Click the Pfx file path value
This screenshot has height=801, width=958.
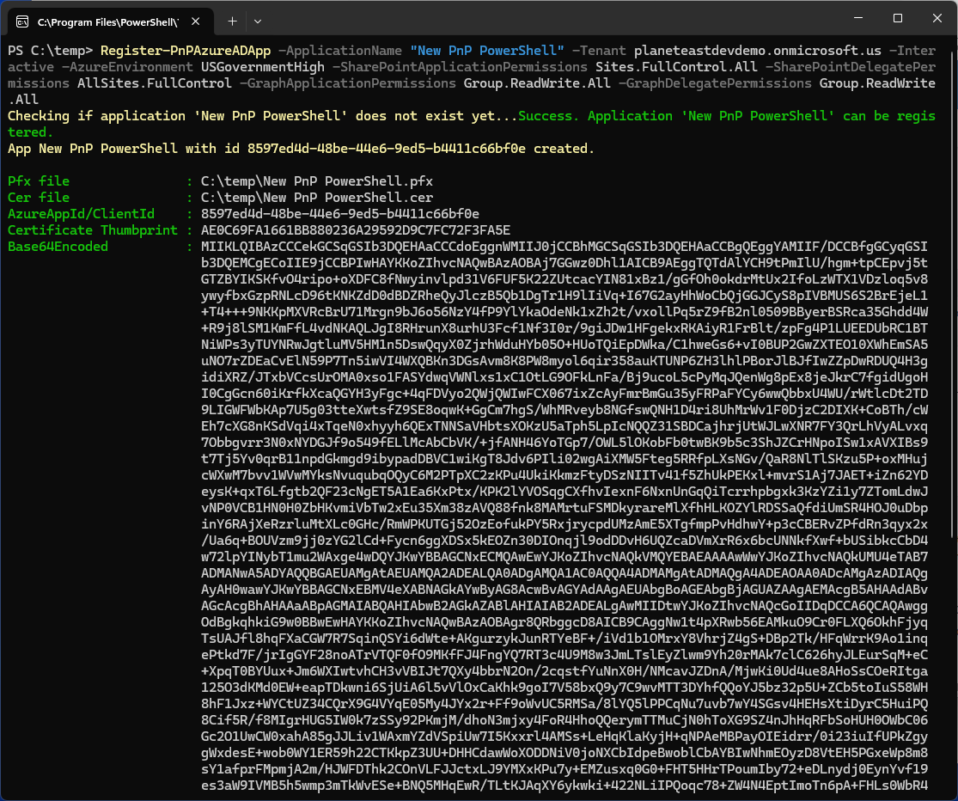[x=316, y=181]
